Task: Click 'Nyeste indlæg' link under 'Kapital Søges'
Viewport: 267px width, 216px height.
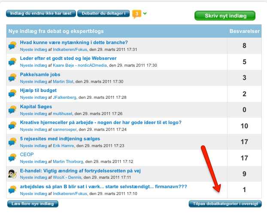Action: click(33, 114)
